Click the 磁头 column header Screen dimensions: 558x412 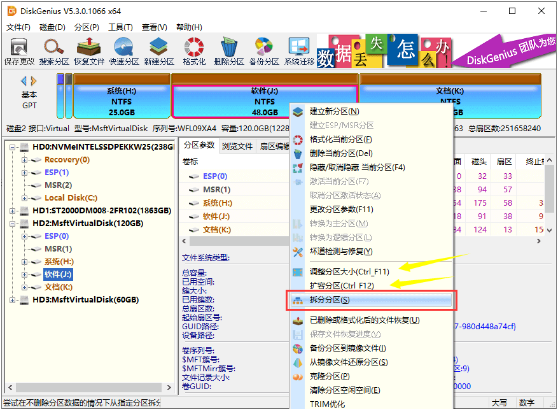click(x=478, y=162)
